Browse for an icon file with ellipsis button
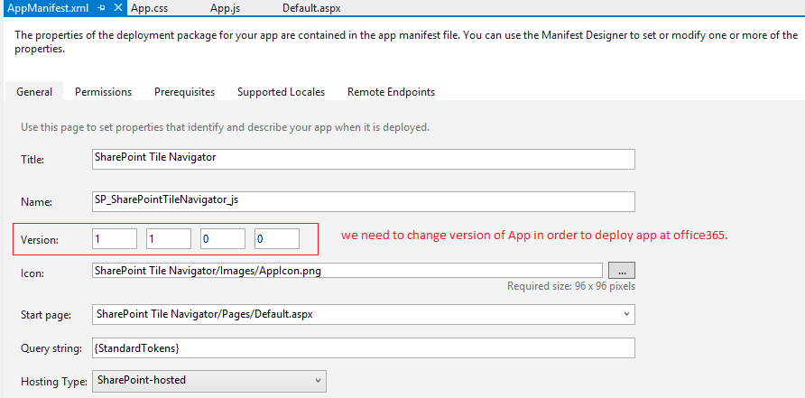This screenshot has width=805, height=398. [x=622, y=270]
